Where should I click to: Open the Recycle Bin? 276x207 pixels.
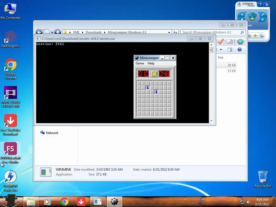[263, 179]
